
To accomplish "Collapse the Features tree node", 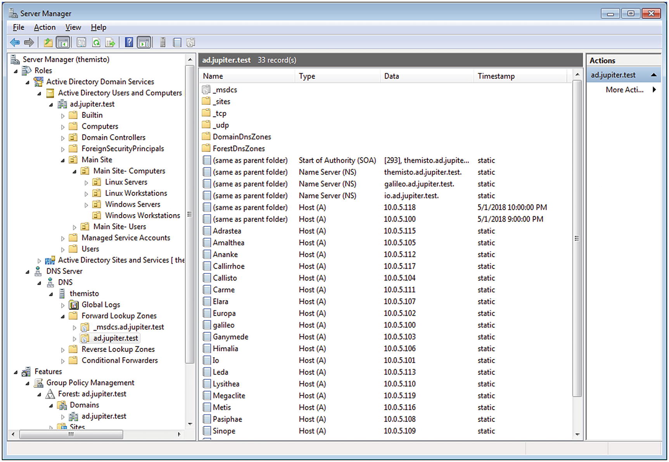I will (16, 372).
